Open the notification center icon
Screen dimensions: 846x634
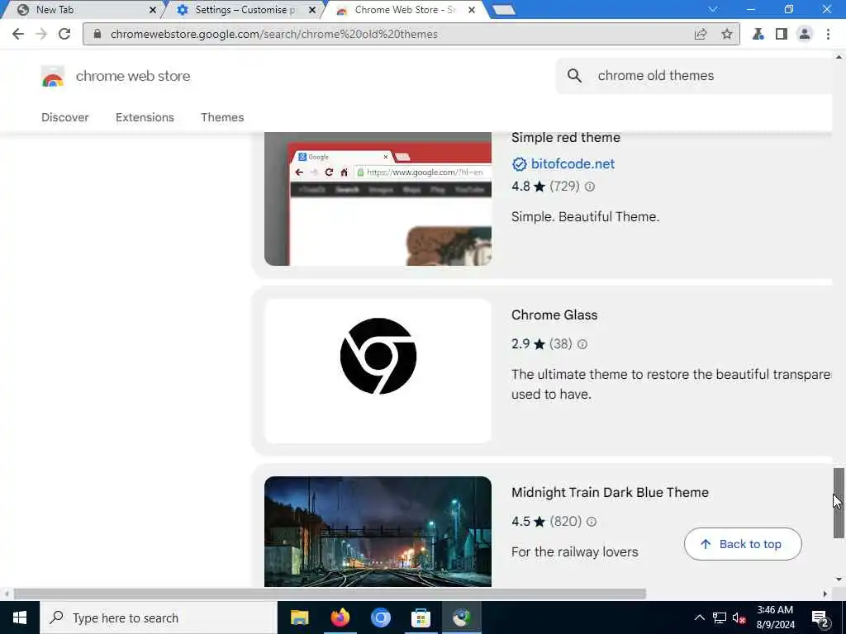point(820,617)
